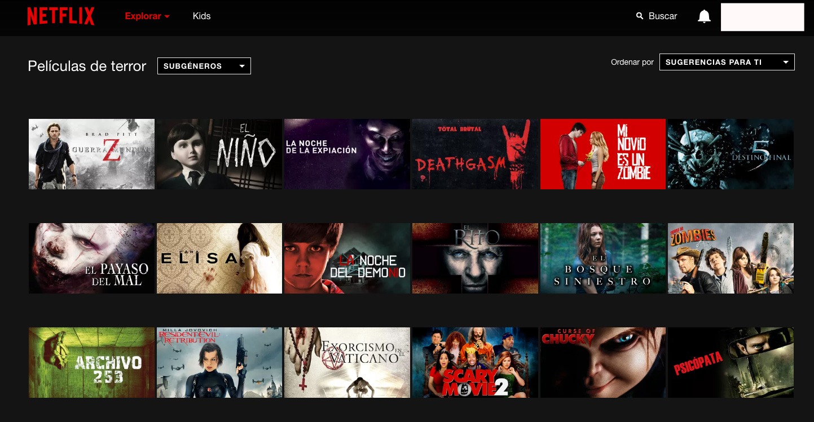Click the Ordenar por label

(632, 62)
